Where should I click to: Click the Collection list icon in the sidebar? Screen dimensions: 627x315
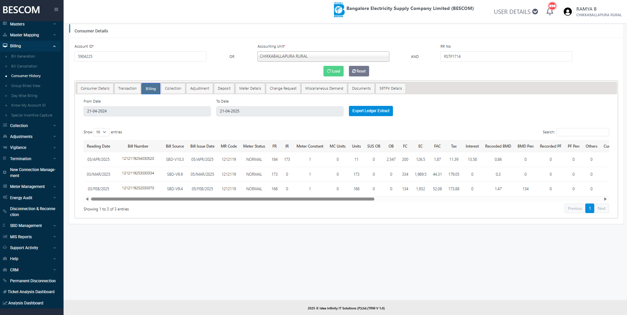[x=5, y=125]
